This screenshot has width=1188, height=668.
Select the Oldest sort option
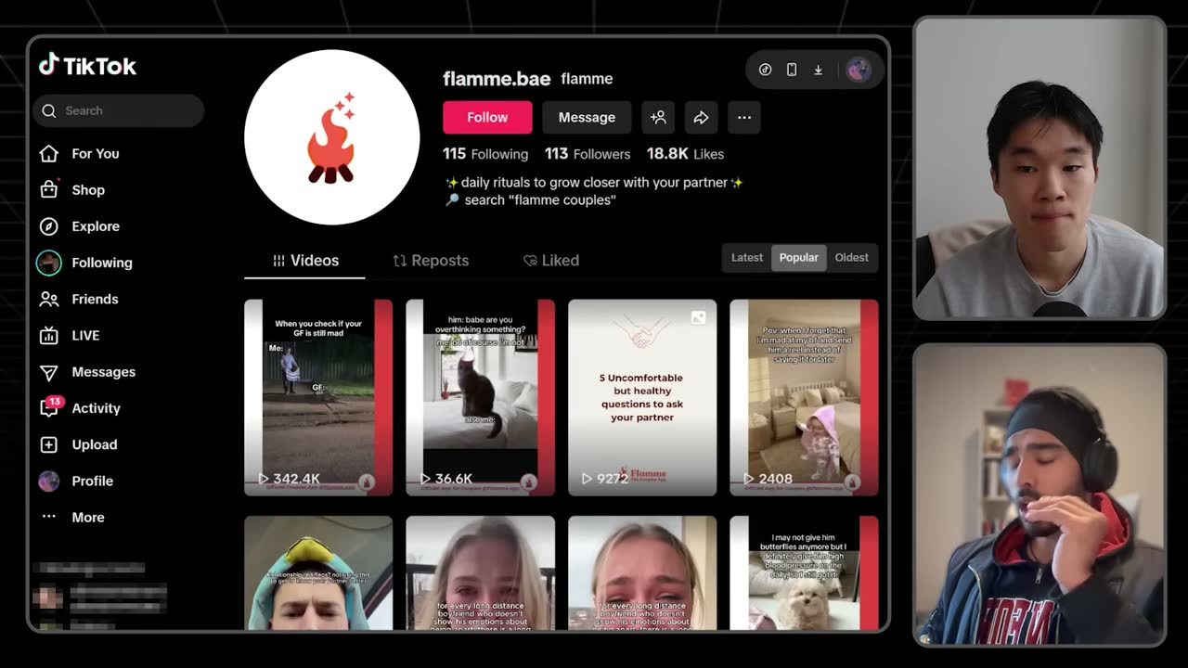click(851, 258)
